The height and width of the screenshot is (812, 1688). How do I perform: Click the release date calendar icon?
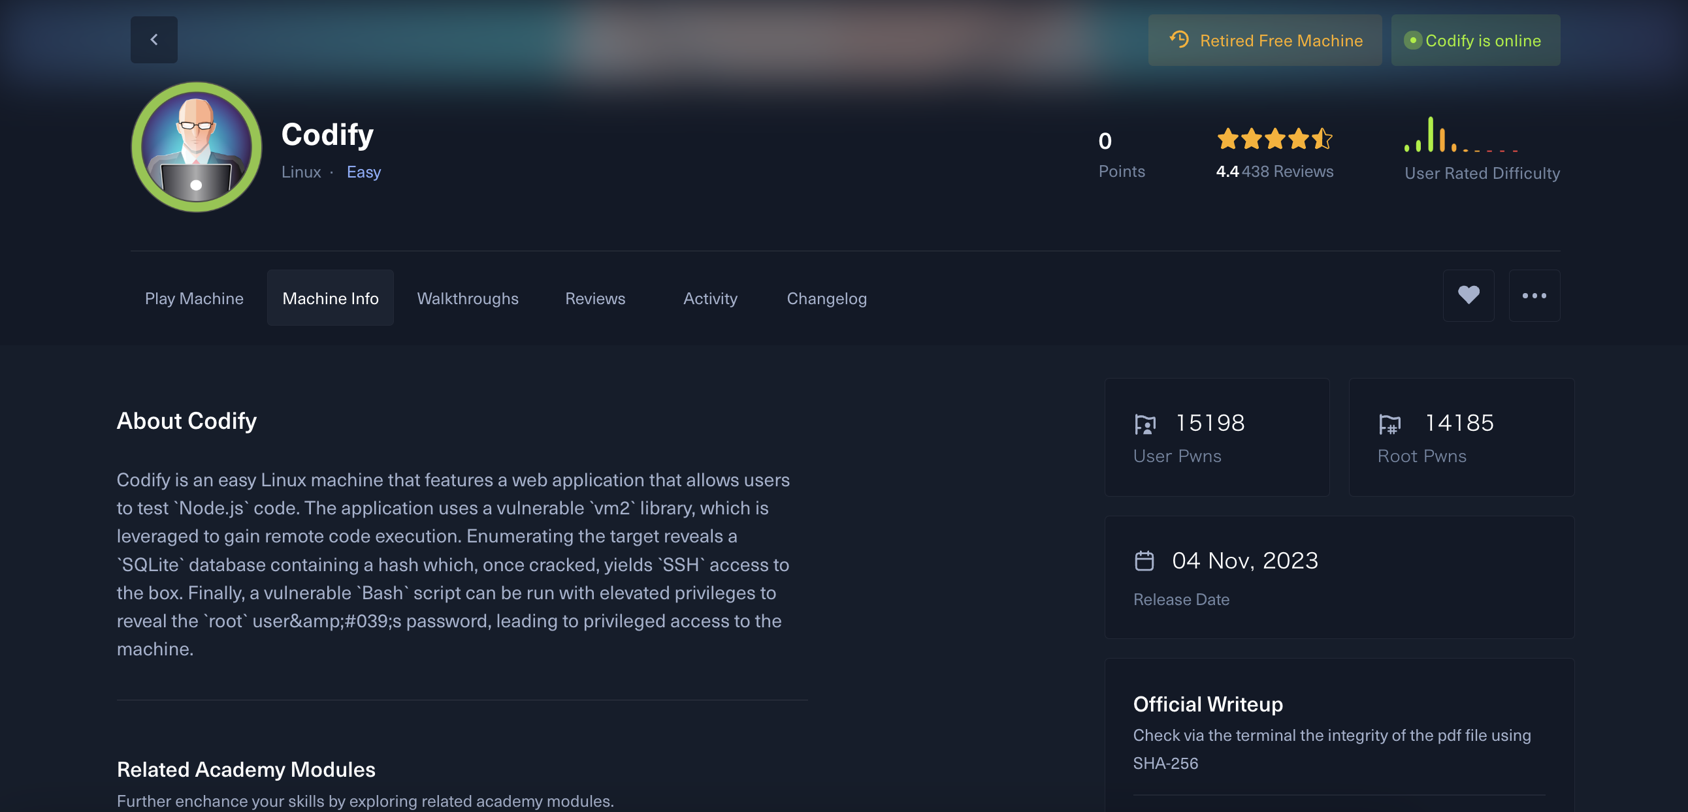[1144, 561]
